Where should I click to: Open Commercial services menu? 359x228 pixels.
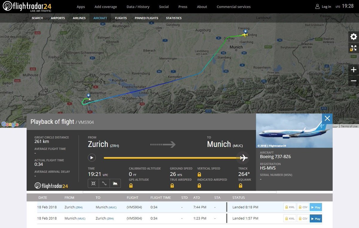[x=234, y=7]
